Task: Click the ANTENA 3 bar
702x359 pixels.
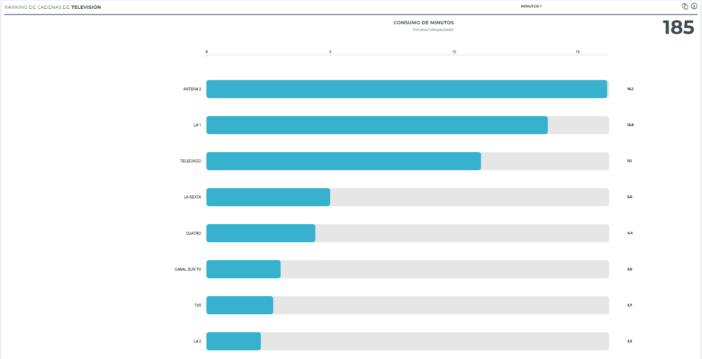Action: (x=407, y=89)
